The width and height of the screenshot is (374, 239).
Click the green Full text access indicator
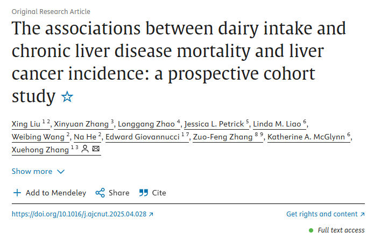point(312,230)
